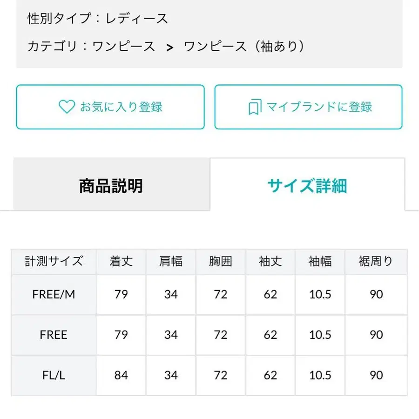This screenshot has height=419, width=419.
Task: Click the 肩幅 column header
Action: point(171,262)
